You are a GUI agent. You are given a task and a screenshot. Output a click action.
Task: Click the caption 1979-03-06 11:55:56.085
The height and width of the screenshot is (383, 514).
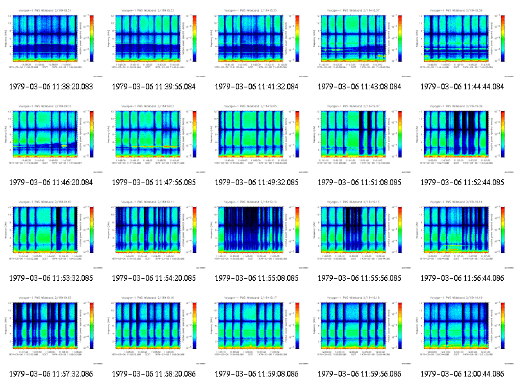pyautogui.click(x=360, y=278)
